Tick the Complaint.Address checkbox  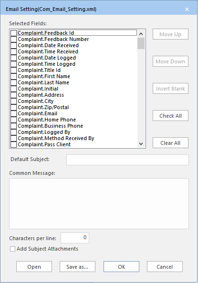tap(13, 95)
